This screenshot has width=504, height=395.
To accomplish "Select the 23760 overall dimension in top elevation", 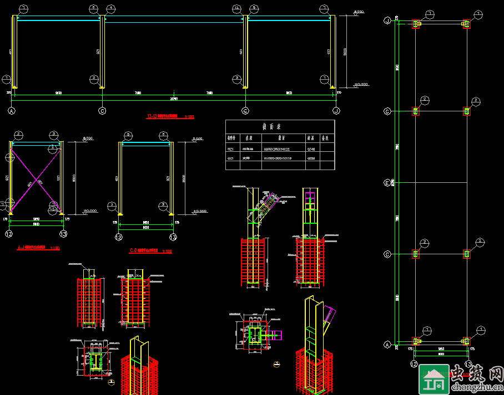I will click(x=174, y=99).
